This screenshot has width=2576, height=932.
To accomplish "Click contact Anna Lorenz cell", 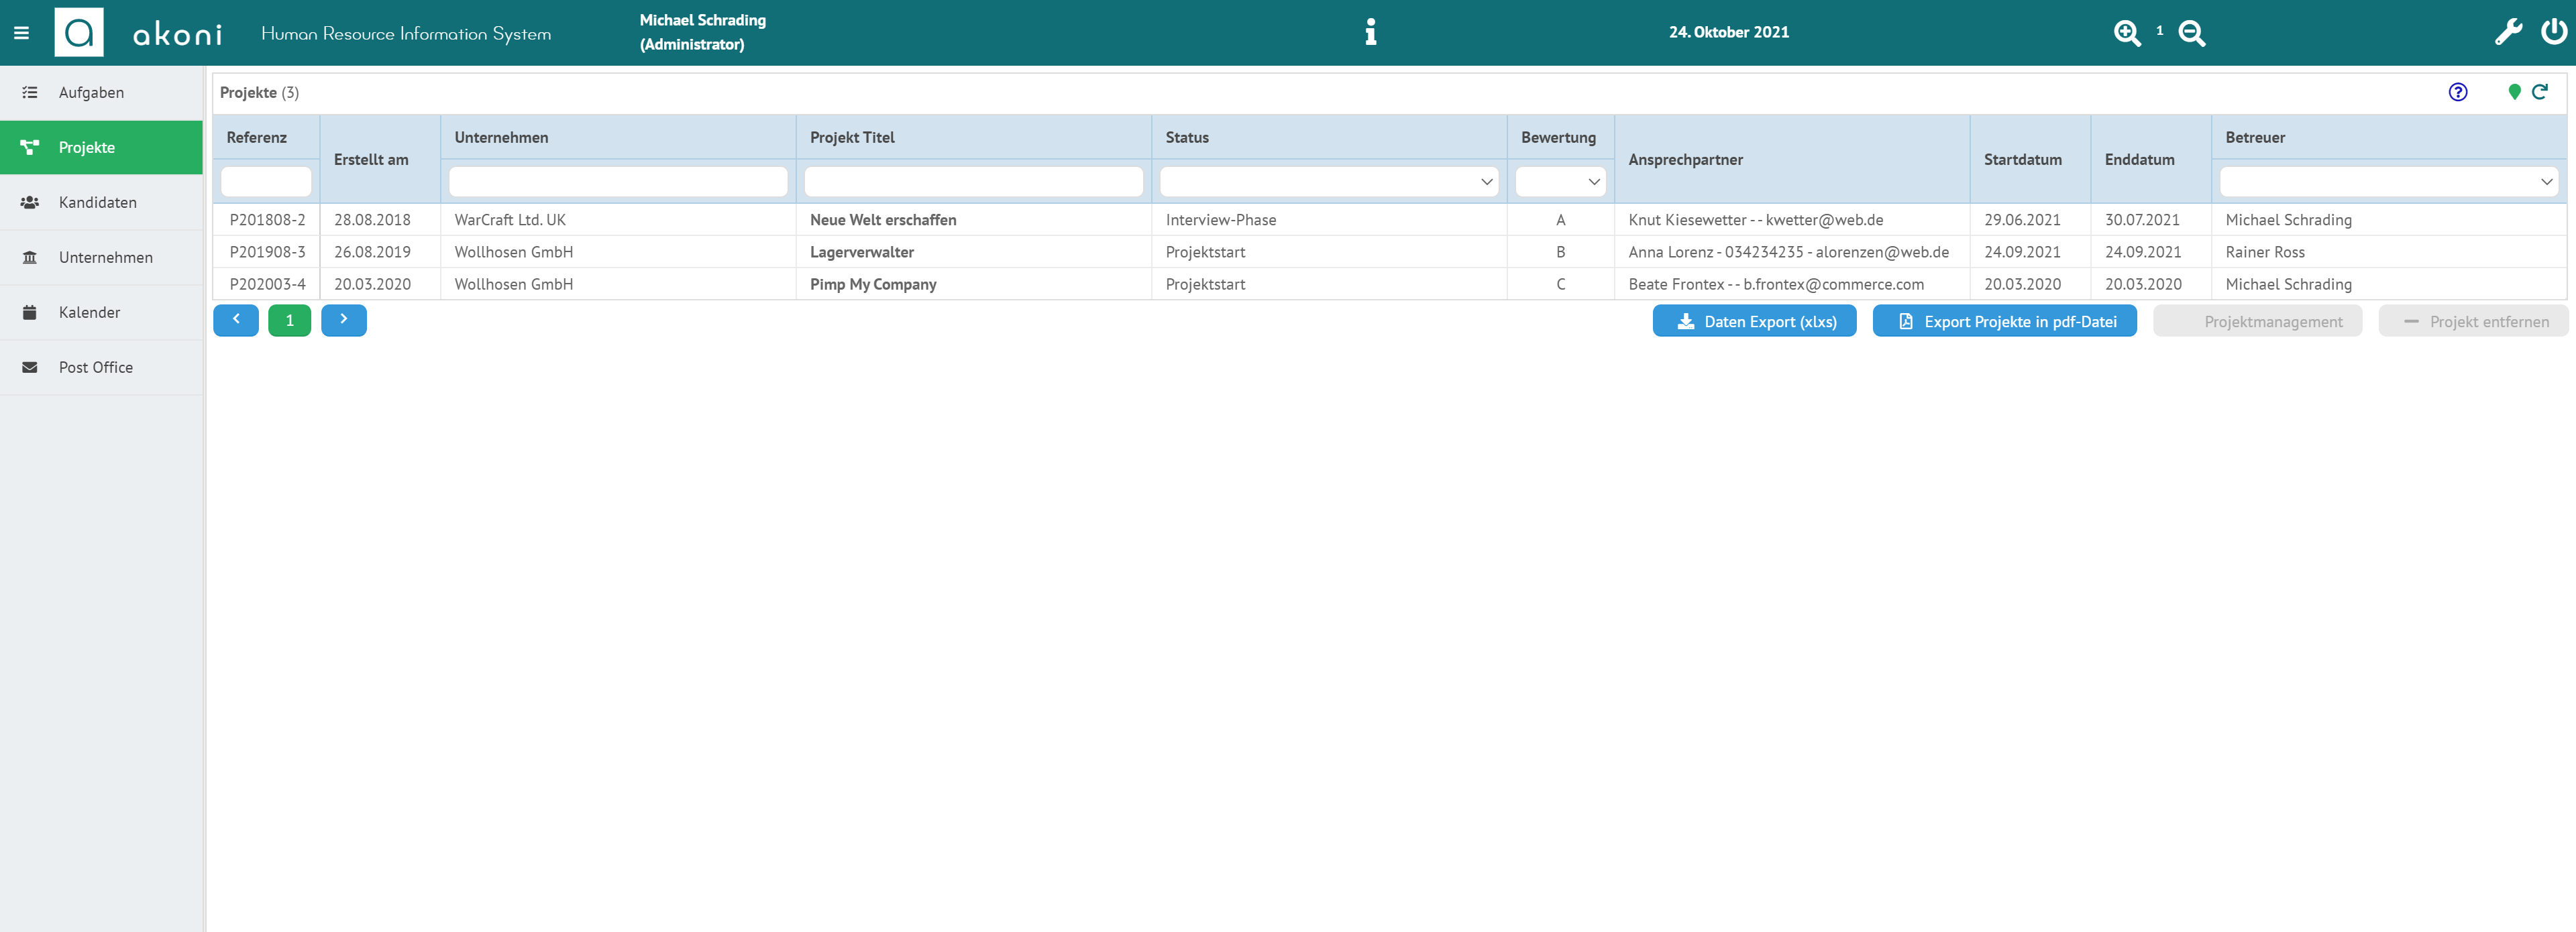I will (1792, 252).
